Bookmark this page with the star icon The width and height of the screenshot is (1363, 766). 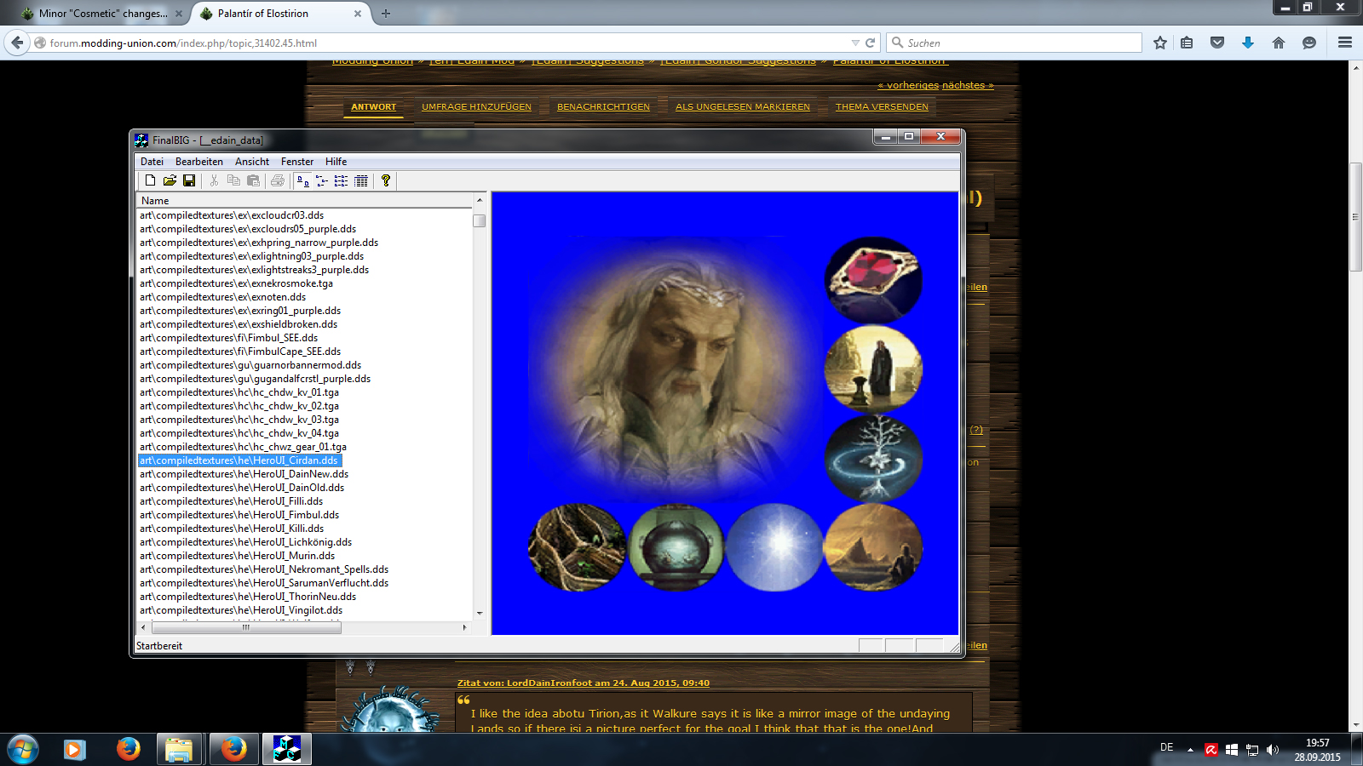(1160, 43)
